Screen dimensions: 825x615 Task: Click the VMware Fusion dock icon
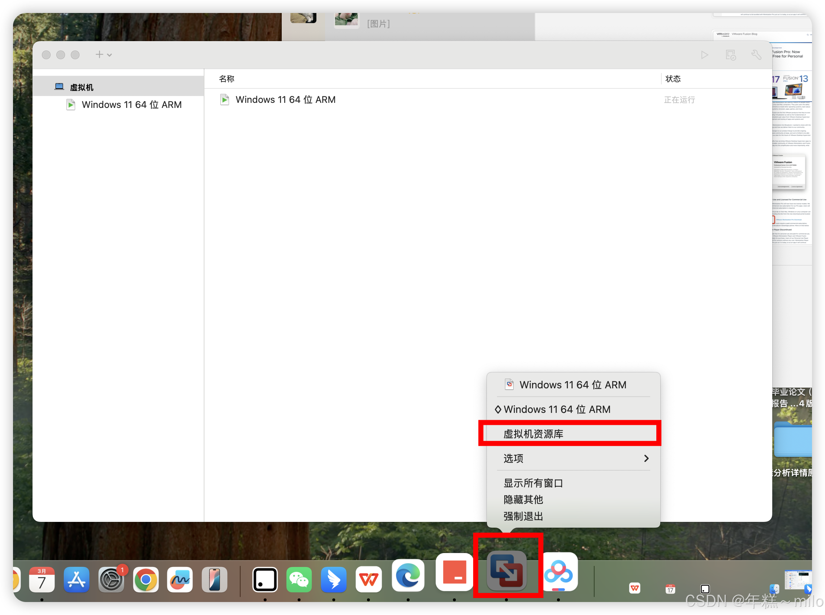(506, 571)
